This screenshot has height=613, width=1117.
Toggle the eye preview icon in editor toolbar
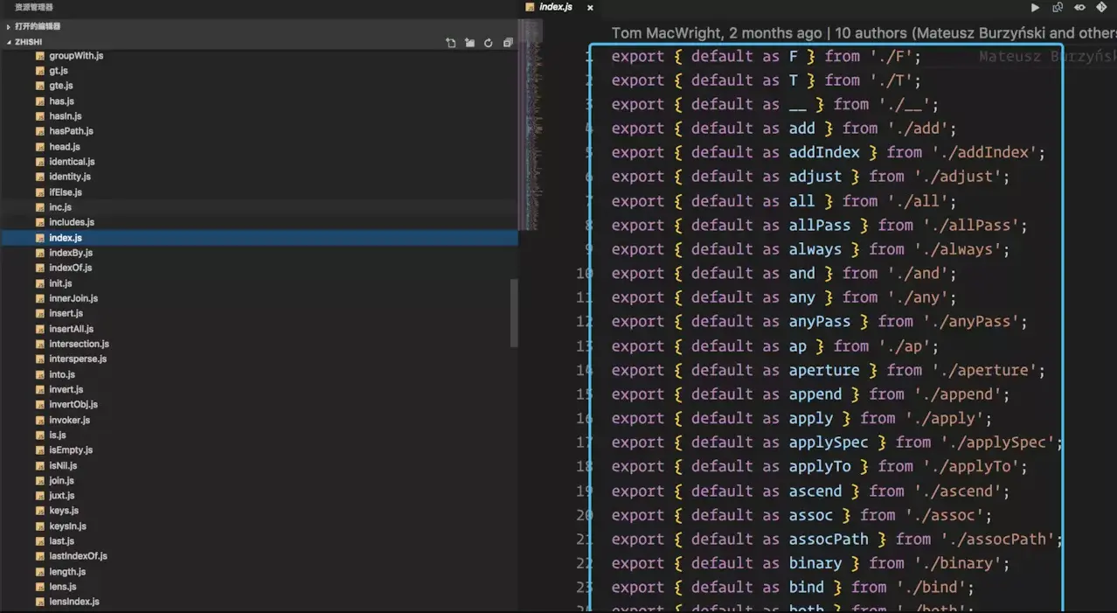(x=1079, y=7)
